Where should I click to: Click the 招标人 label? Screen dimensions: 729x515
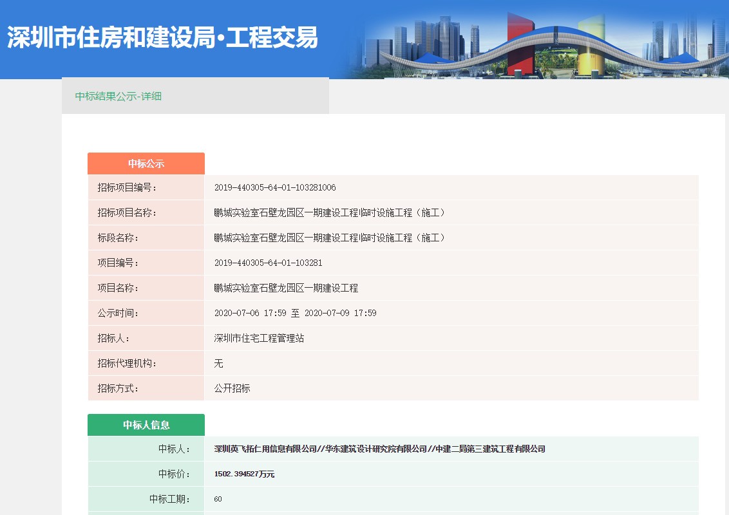coord(113,338)
